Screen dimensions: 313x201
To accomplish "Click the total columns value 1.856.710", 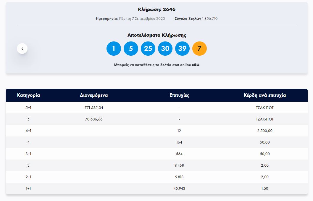I will click(x=210, y=19).
